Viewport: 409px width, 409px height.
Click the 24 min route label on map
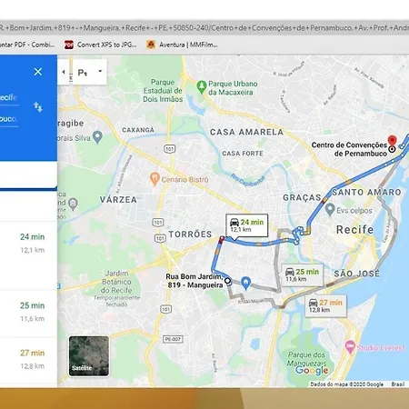point(247,225)
